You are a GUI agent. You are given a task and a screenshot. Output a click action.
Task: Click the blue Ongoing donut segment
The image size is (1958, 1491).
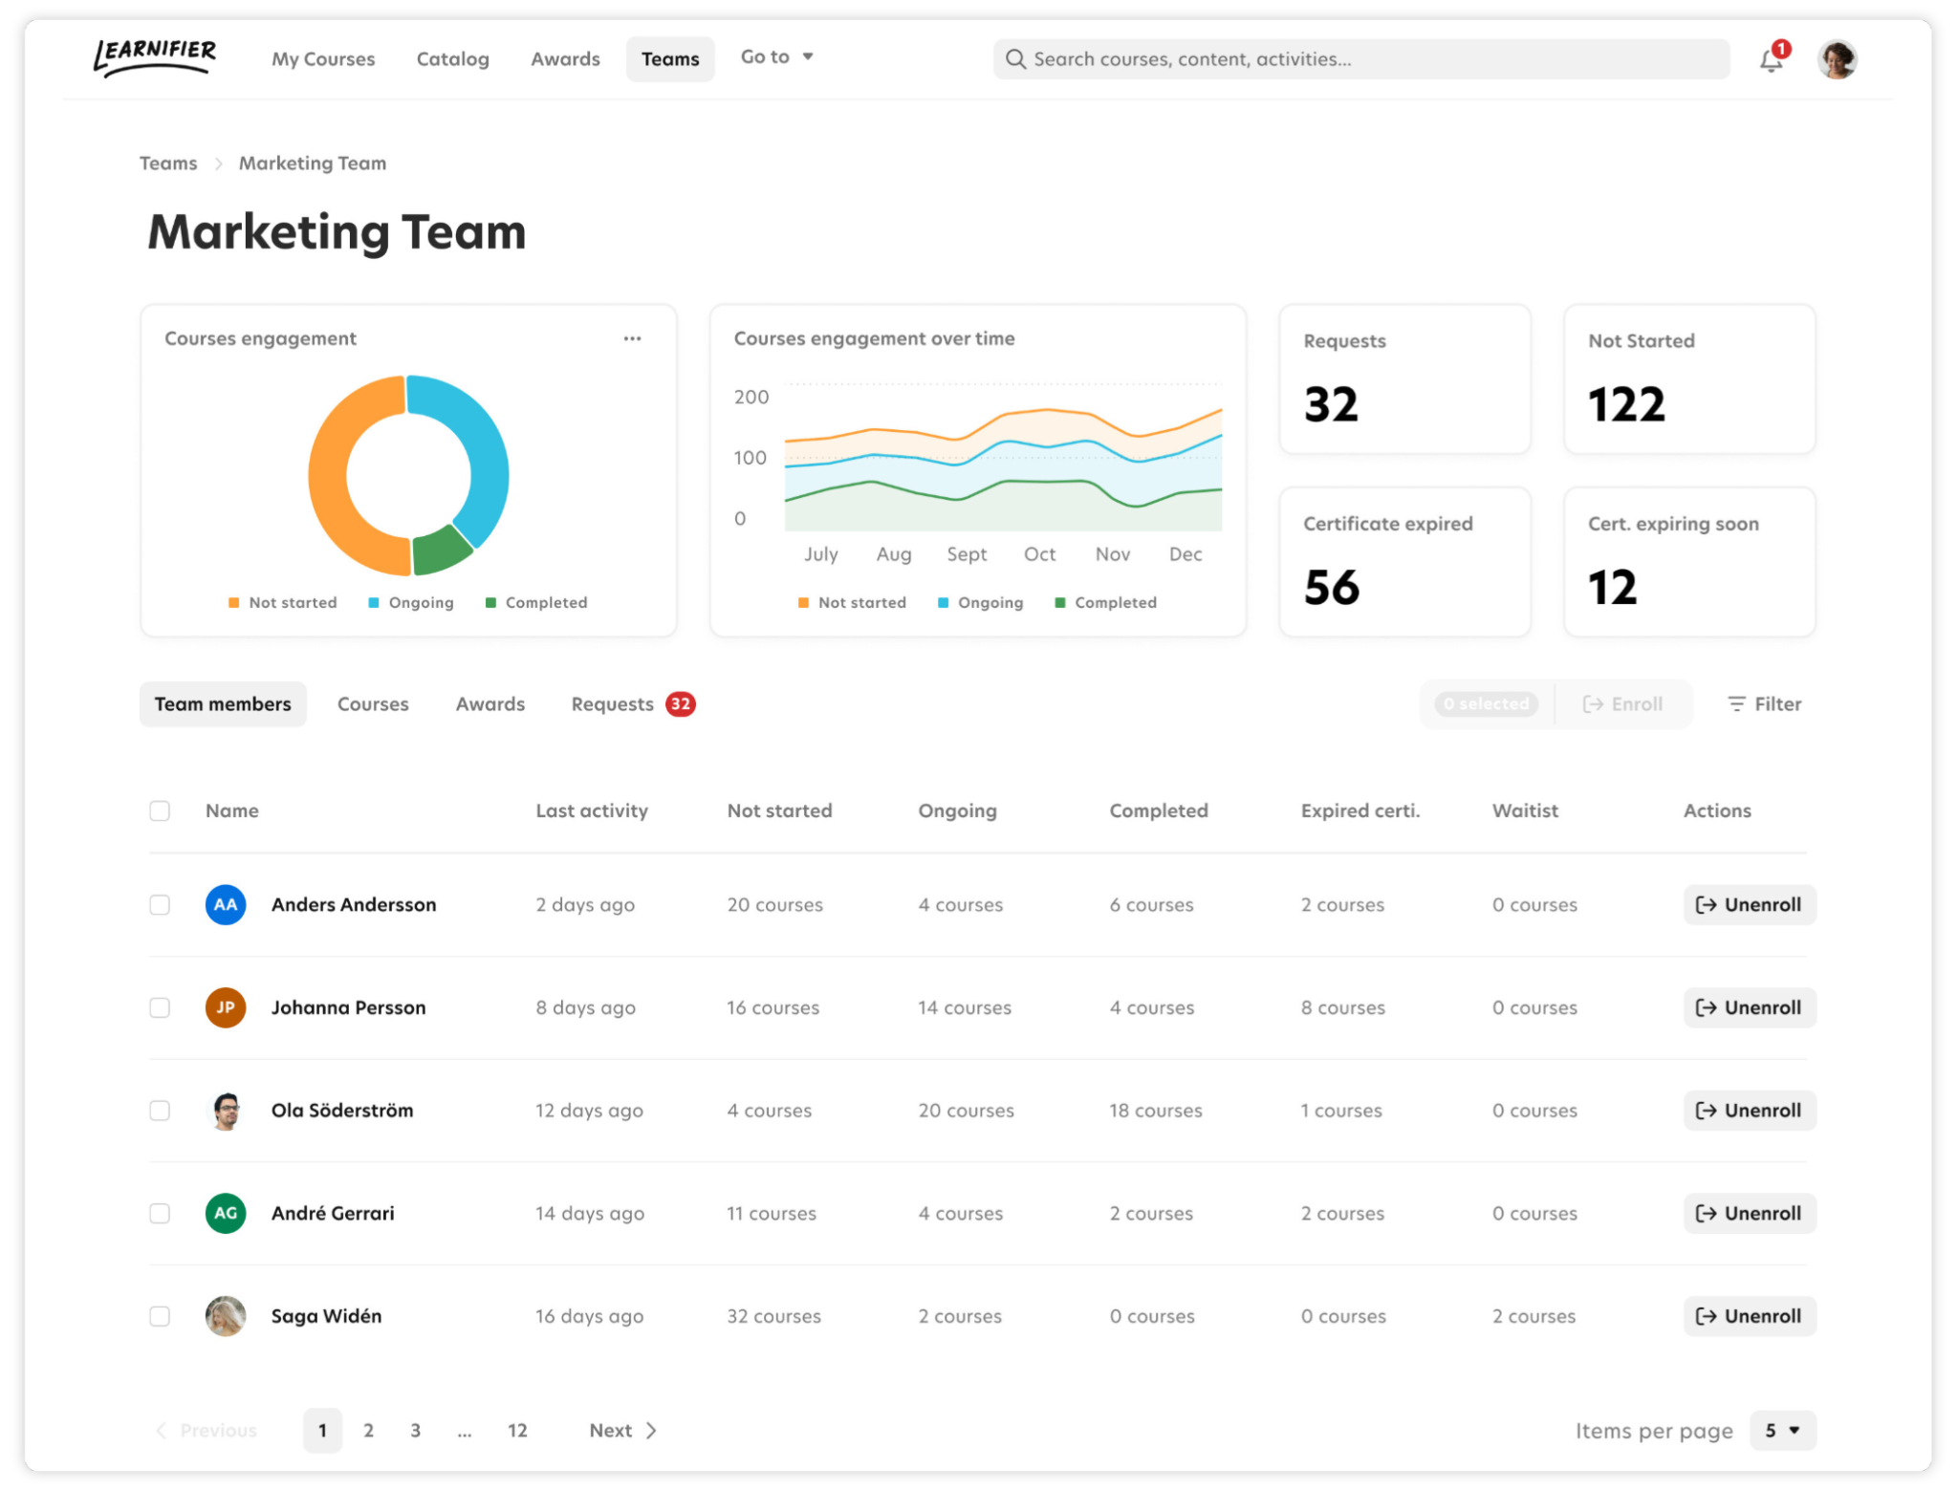click(488, 459)
